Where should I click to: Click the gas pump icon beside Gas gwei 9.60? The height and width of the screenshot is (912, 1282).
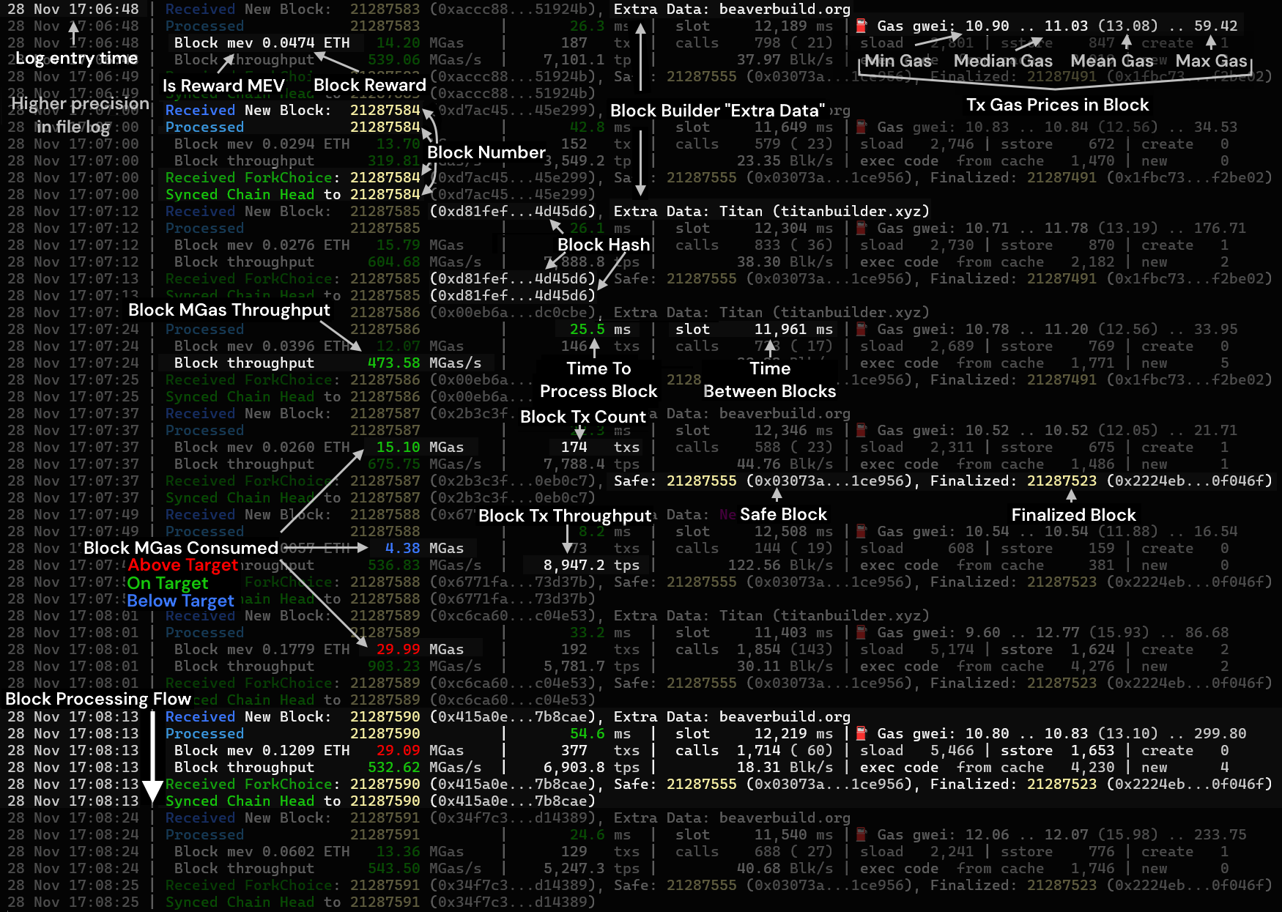click(862, 632)
